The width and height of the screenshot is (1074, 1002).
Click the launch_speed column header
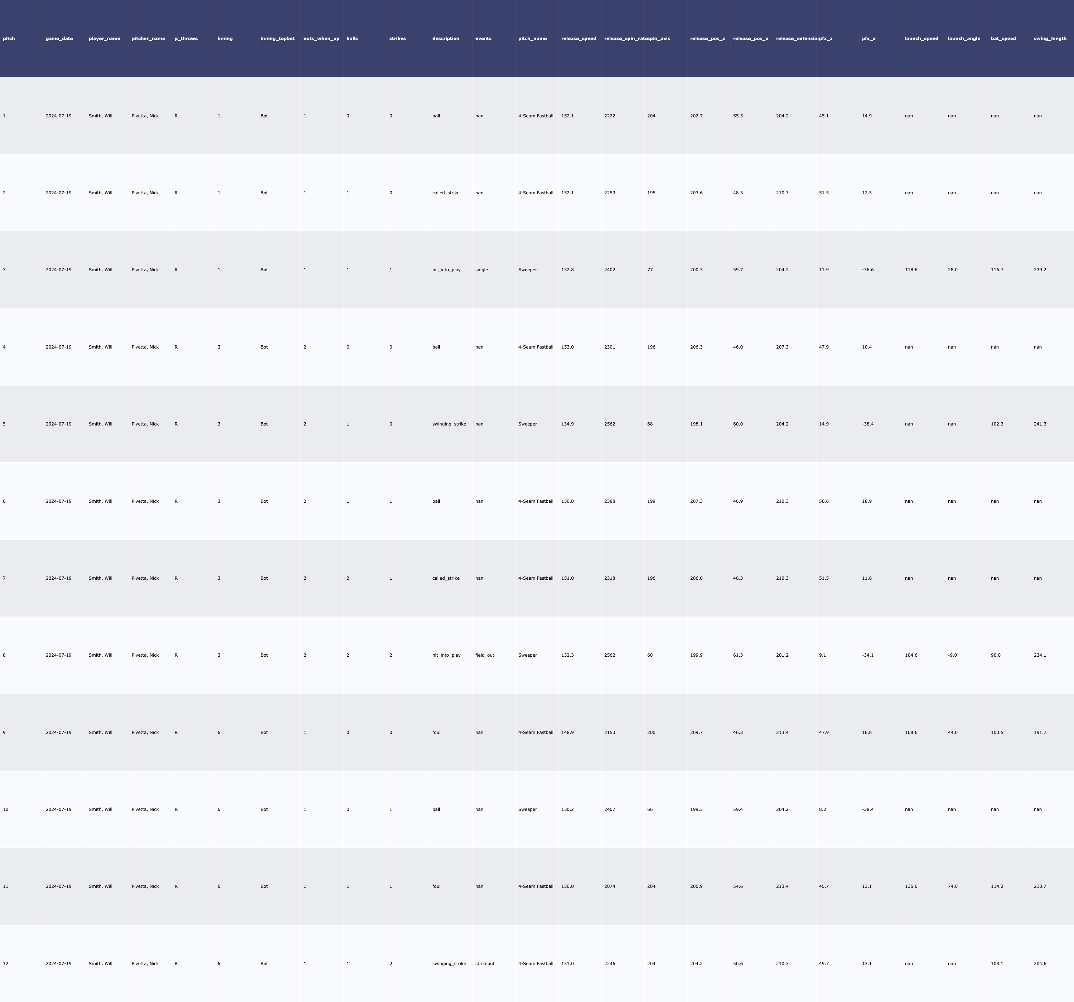pos(921,38)
